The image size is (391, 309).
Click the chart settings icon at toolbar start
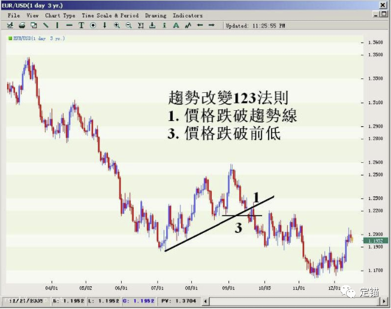pos(10,25)
